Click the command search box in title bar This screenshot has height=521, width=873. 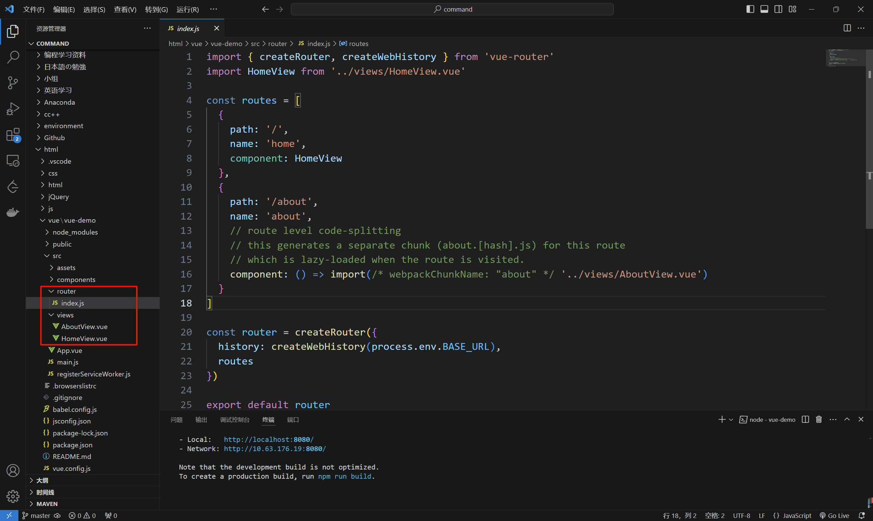click(x=452, y=9)
